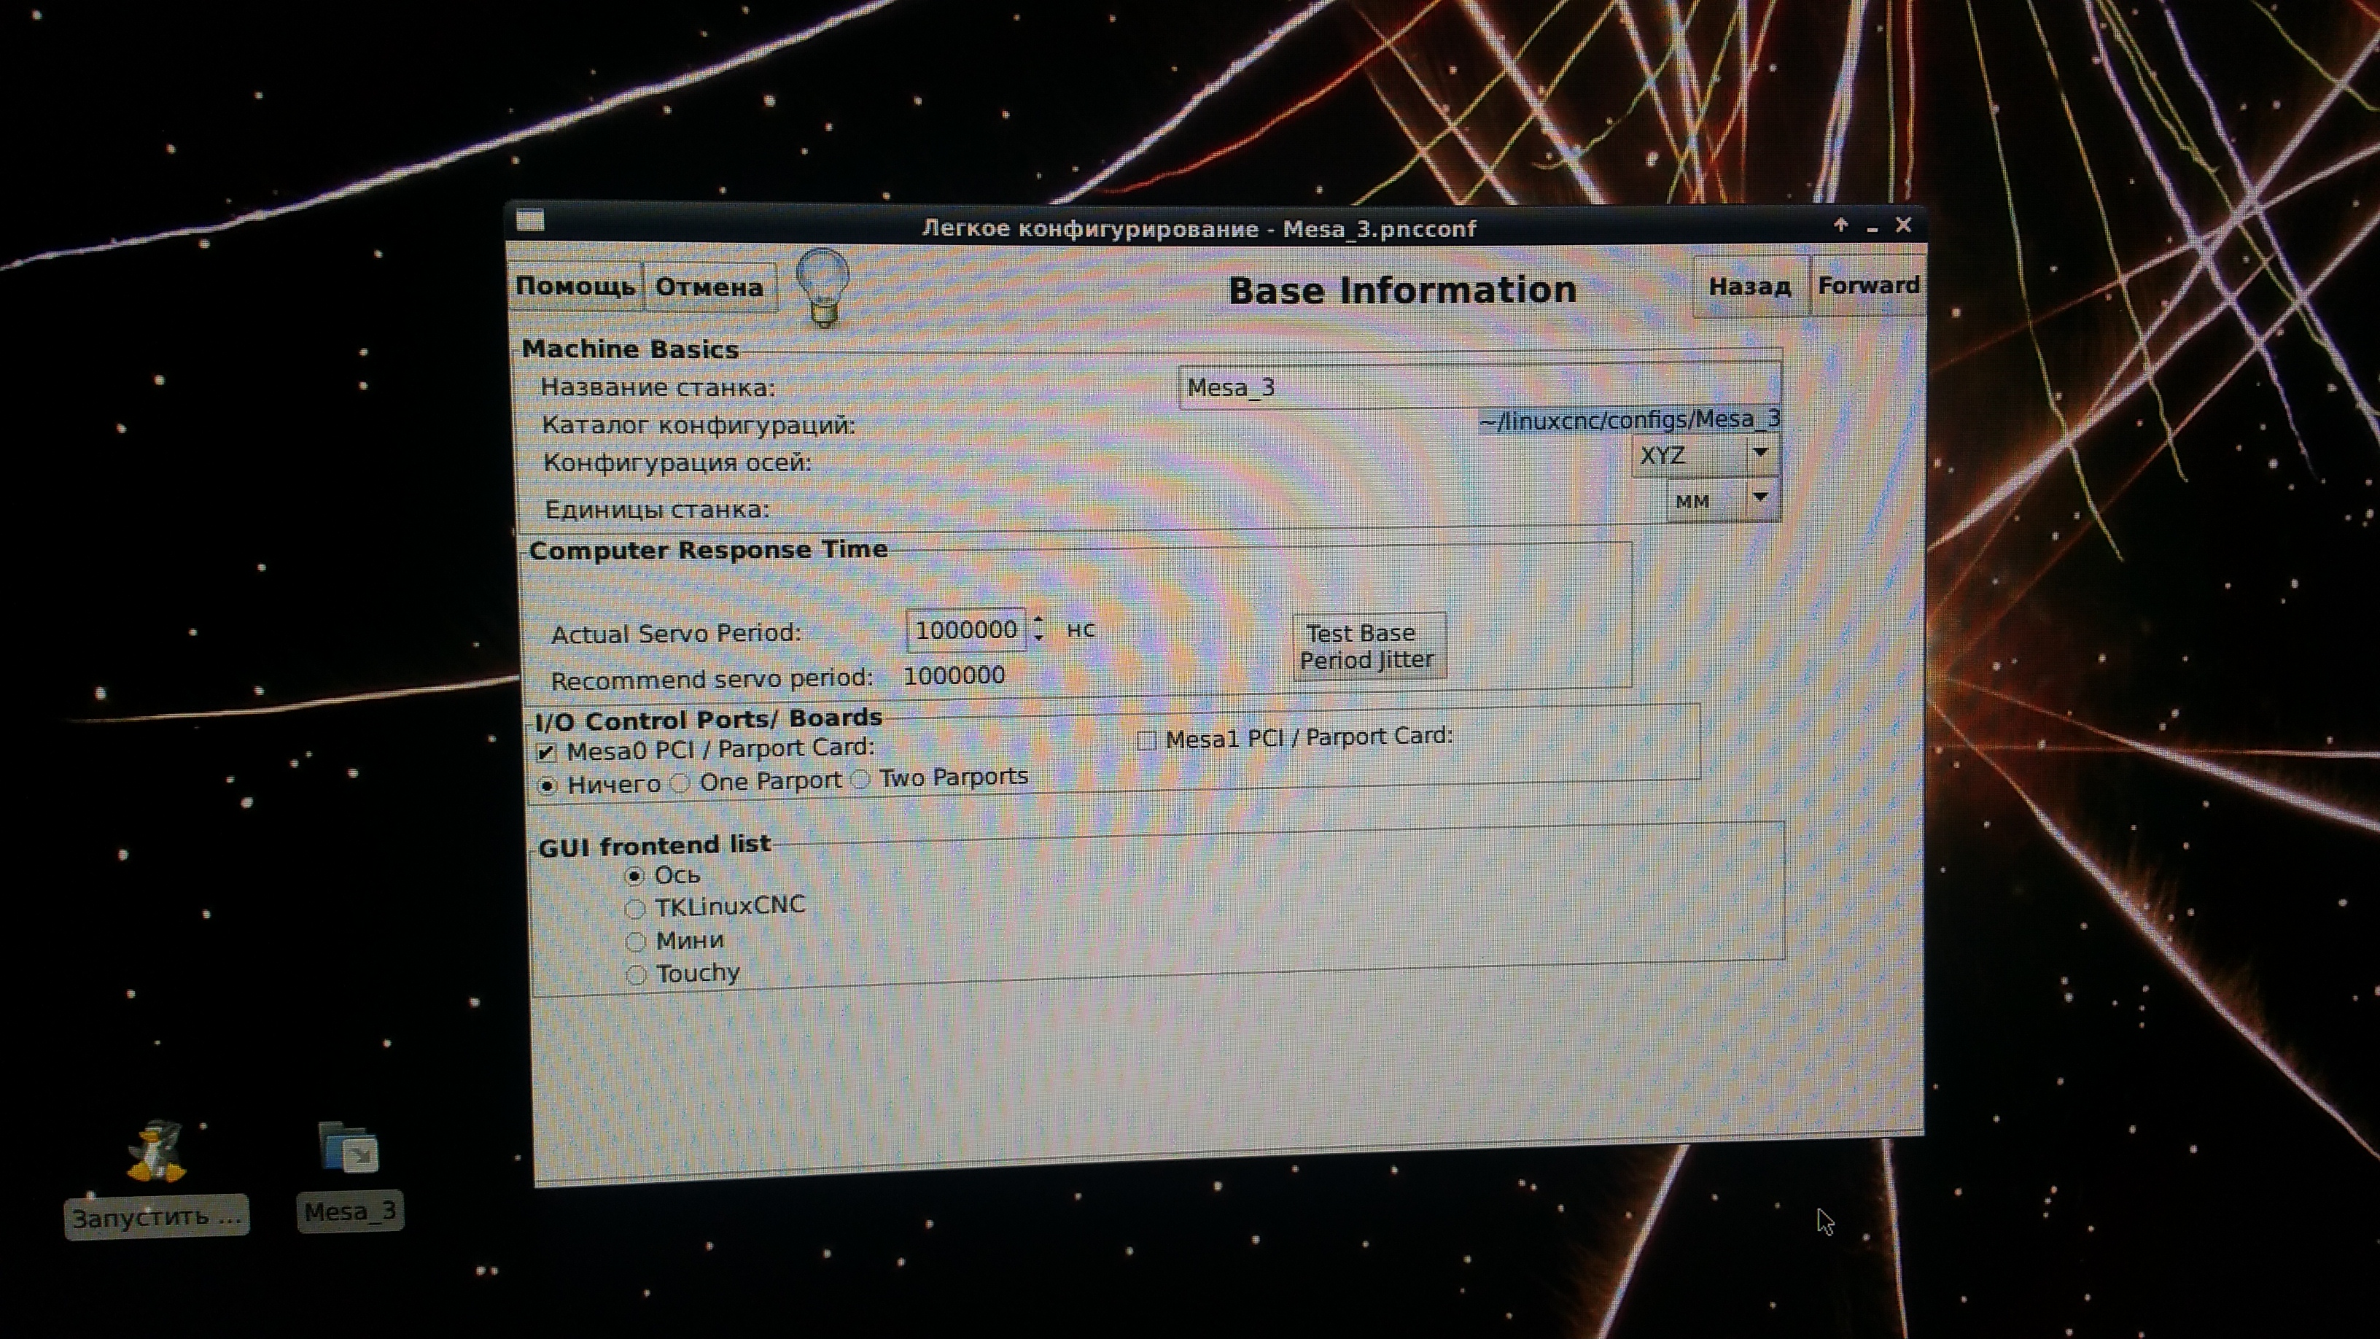Select the One Parport radio option
This screenshot has width=2380, height=1339.
[x=681, y=783]
